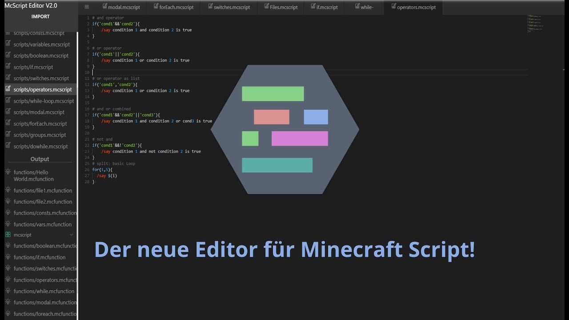Viewport: 569px width, 320px height.
Task: Open functions/if.mcfunction output file
Action: 40,257
